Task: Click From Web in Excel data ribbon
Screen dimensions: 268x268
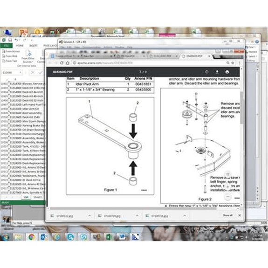Action: click(x=10, y=56)
